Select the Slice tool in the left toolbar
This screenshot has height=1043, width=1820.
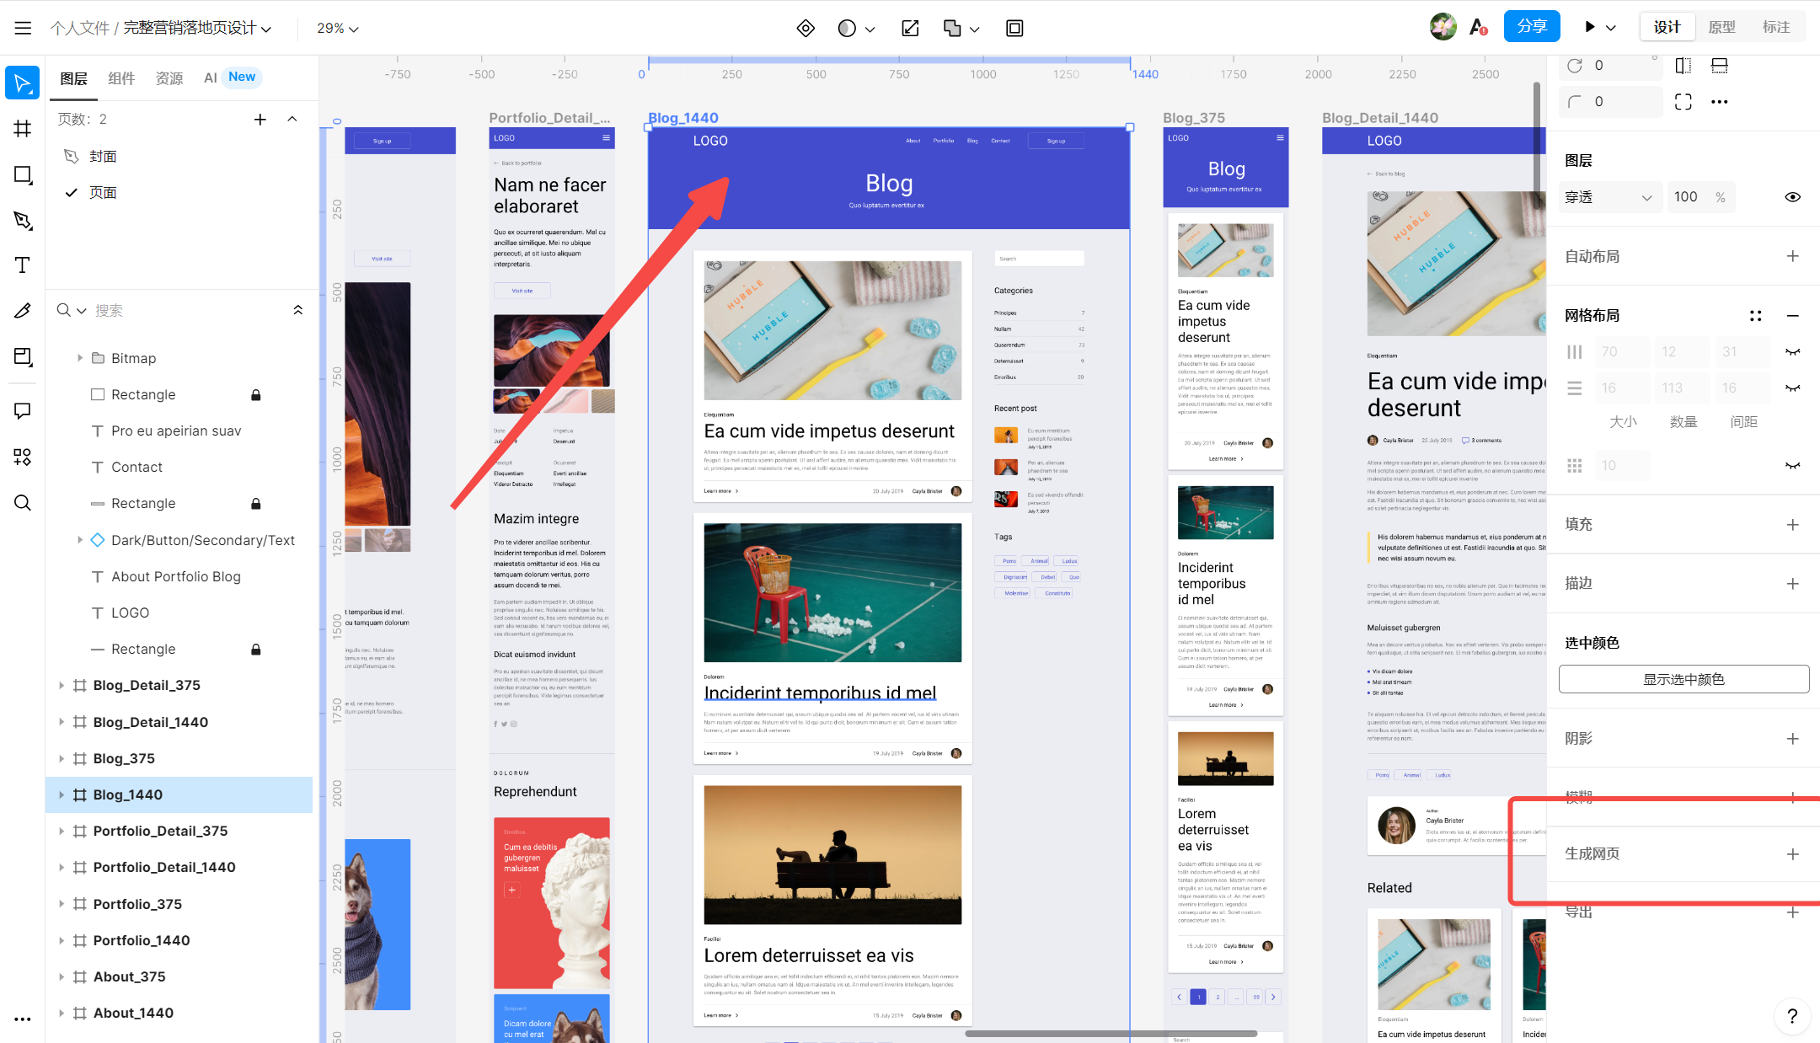click(23, 356)
